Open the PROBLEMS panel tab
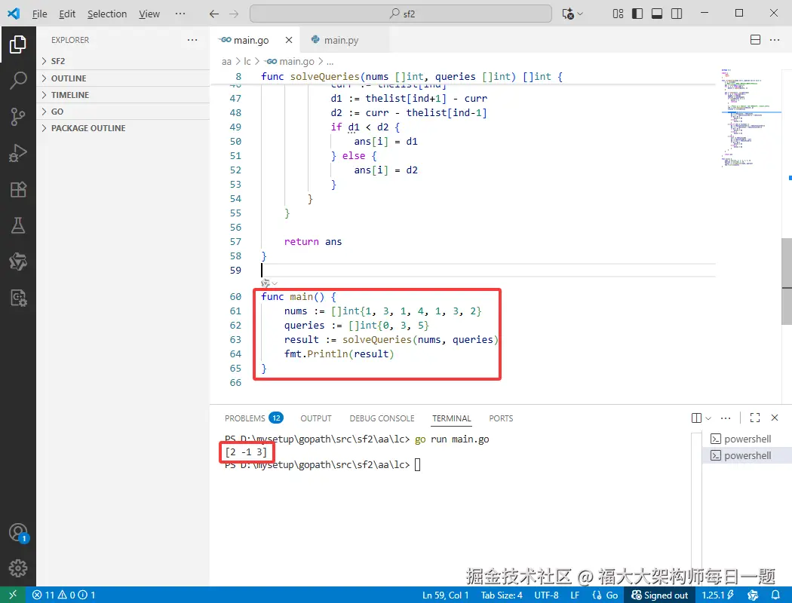The image size is (792, 603). click(x=253, y=418)
